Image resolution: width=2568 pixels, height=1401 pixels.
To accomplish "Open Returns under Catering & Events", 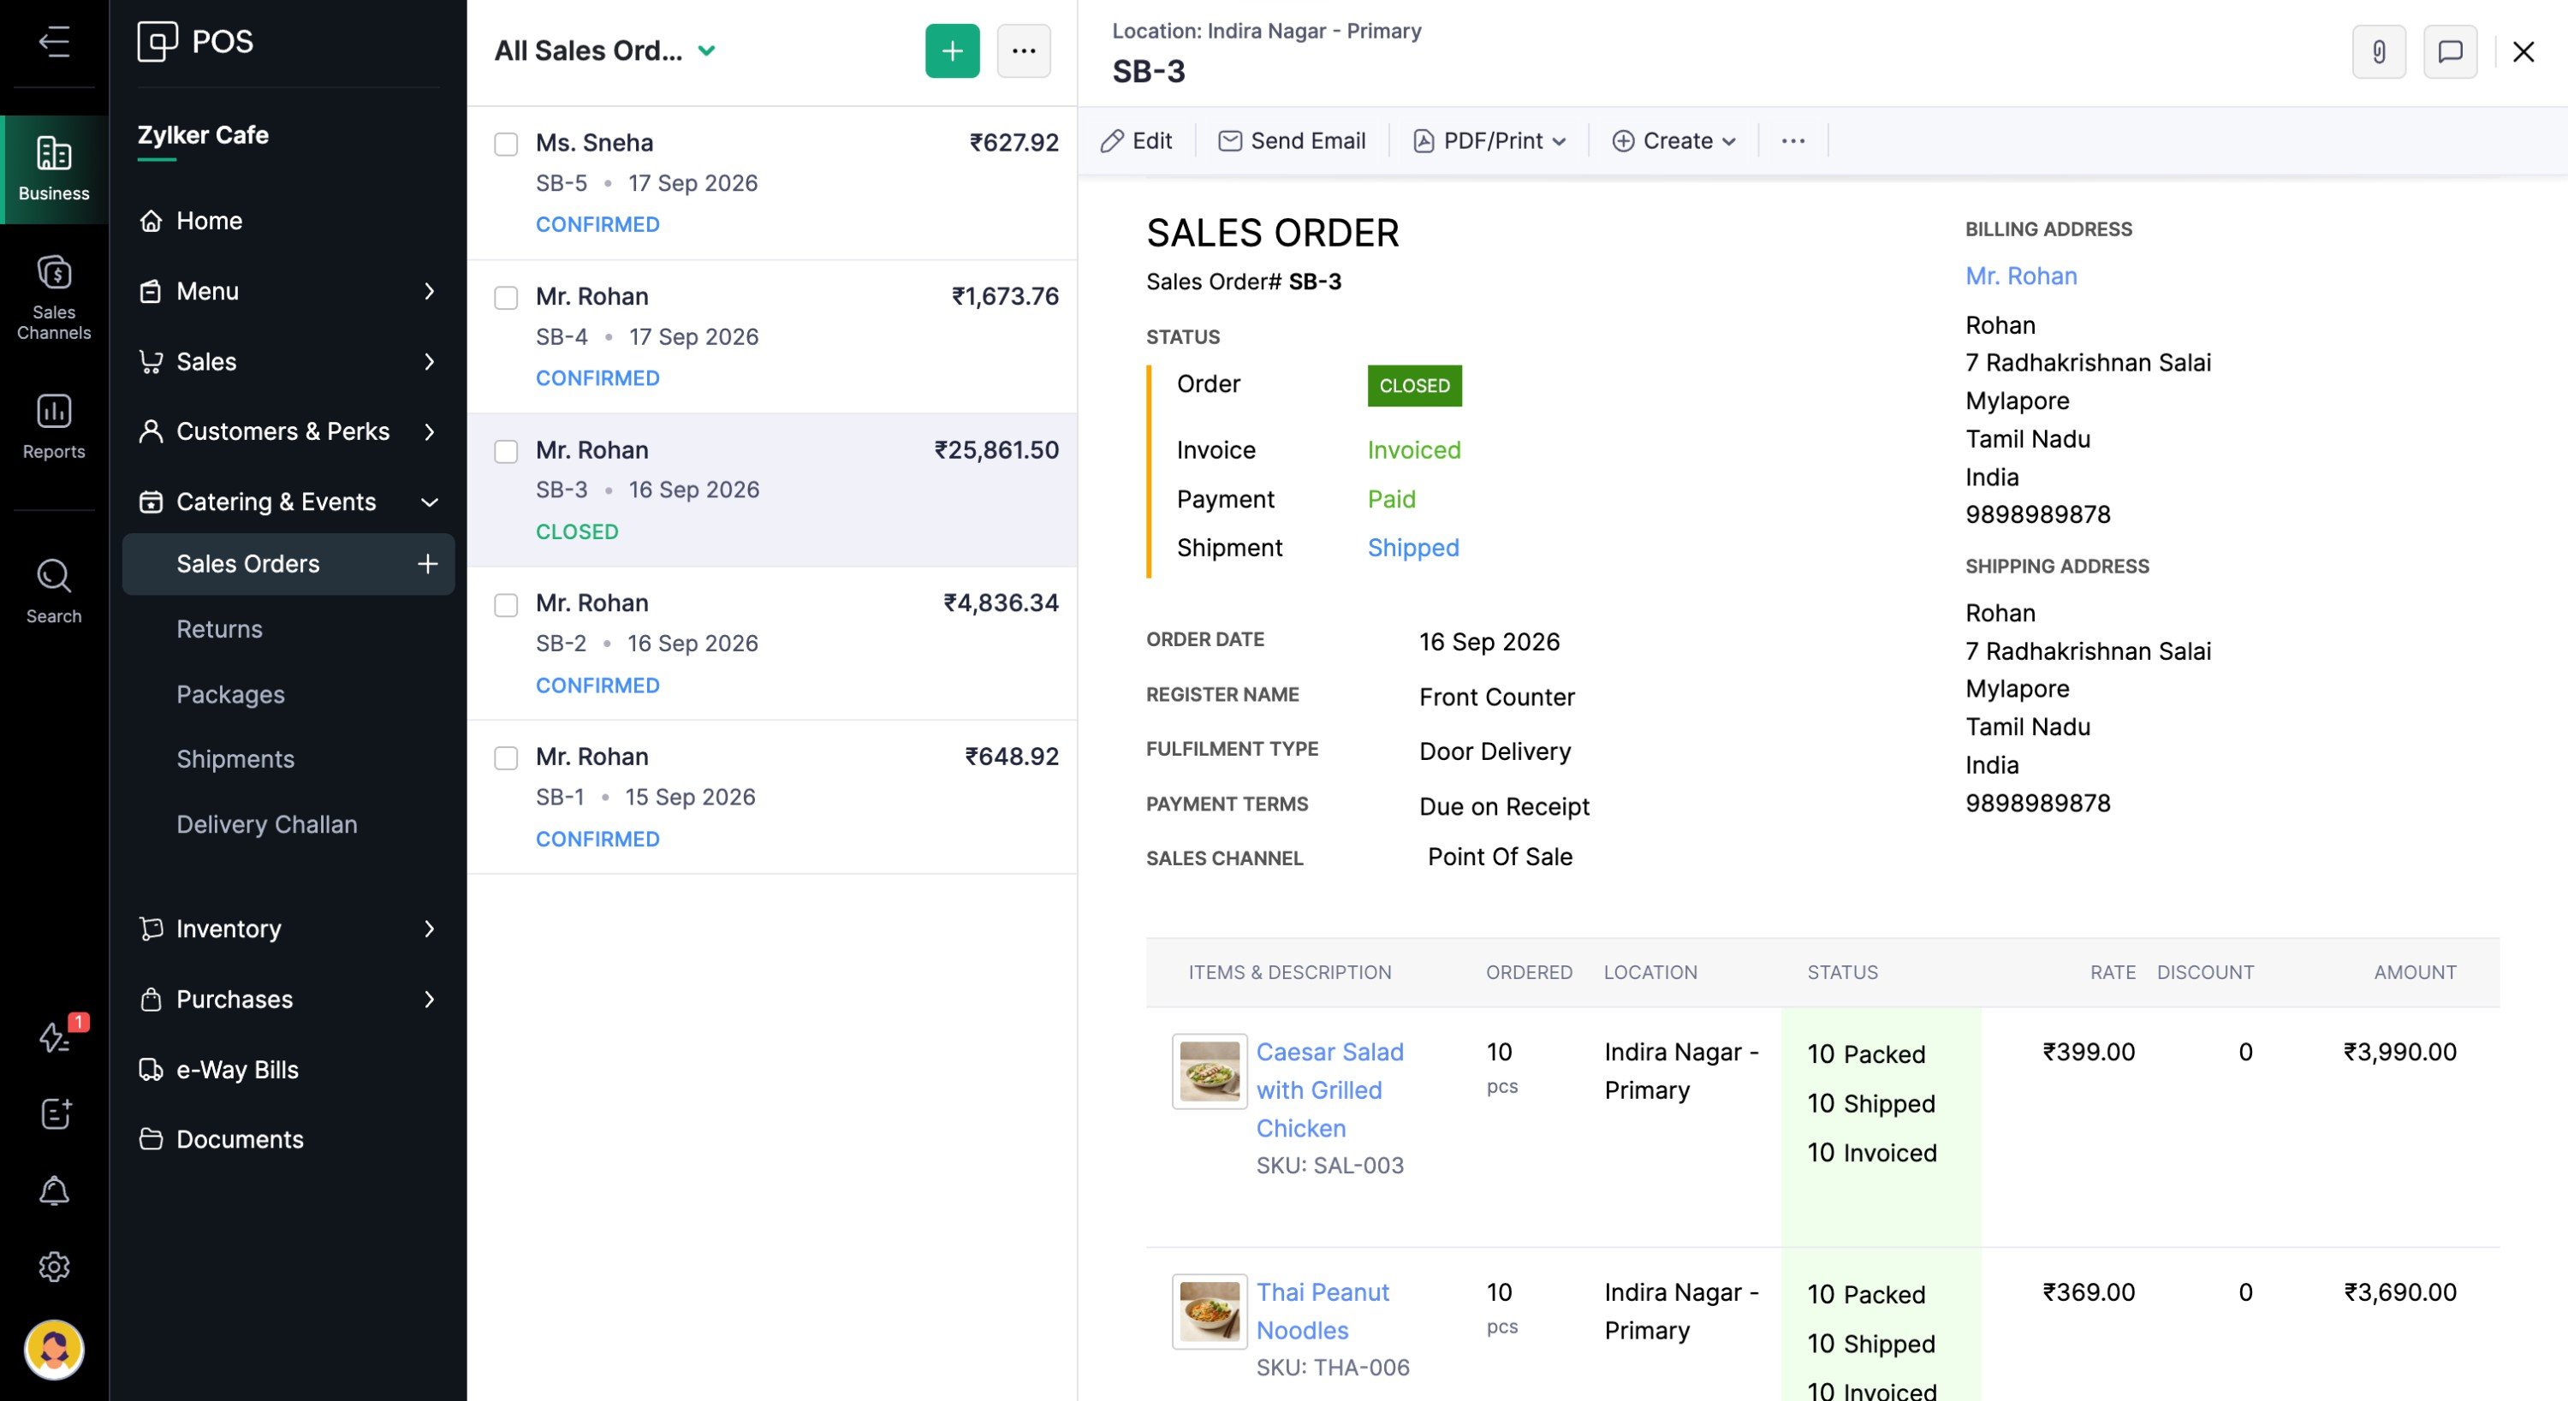I will (x=219, y=629).
